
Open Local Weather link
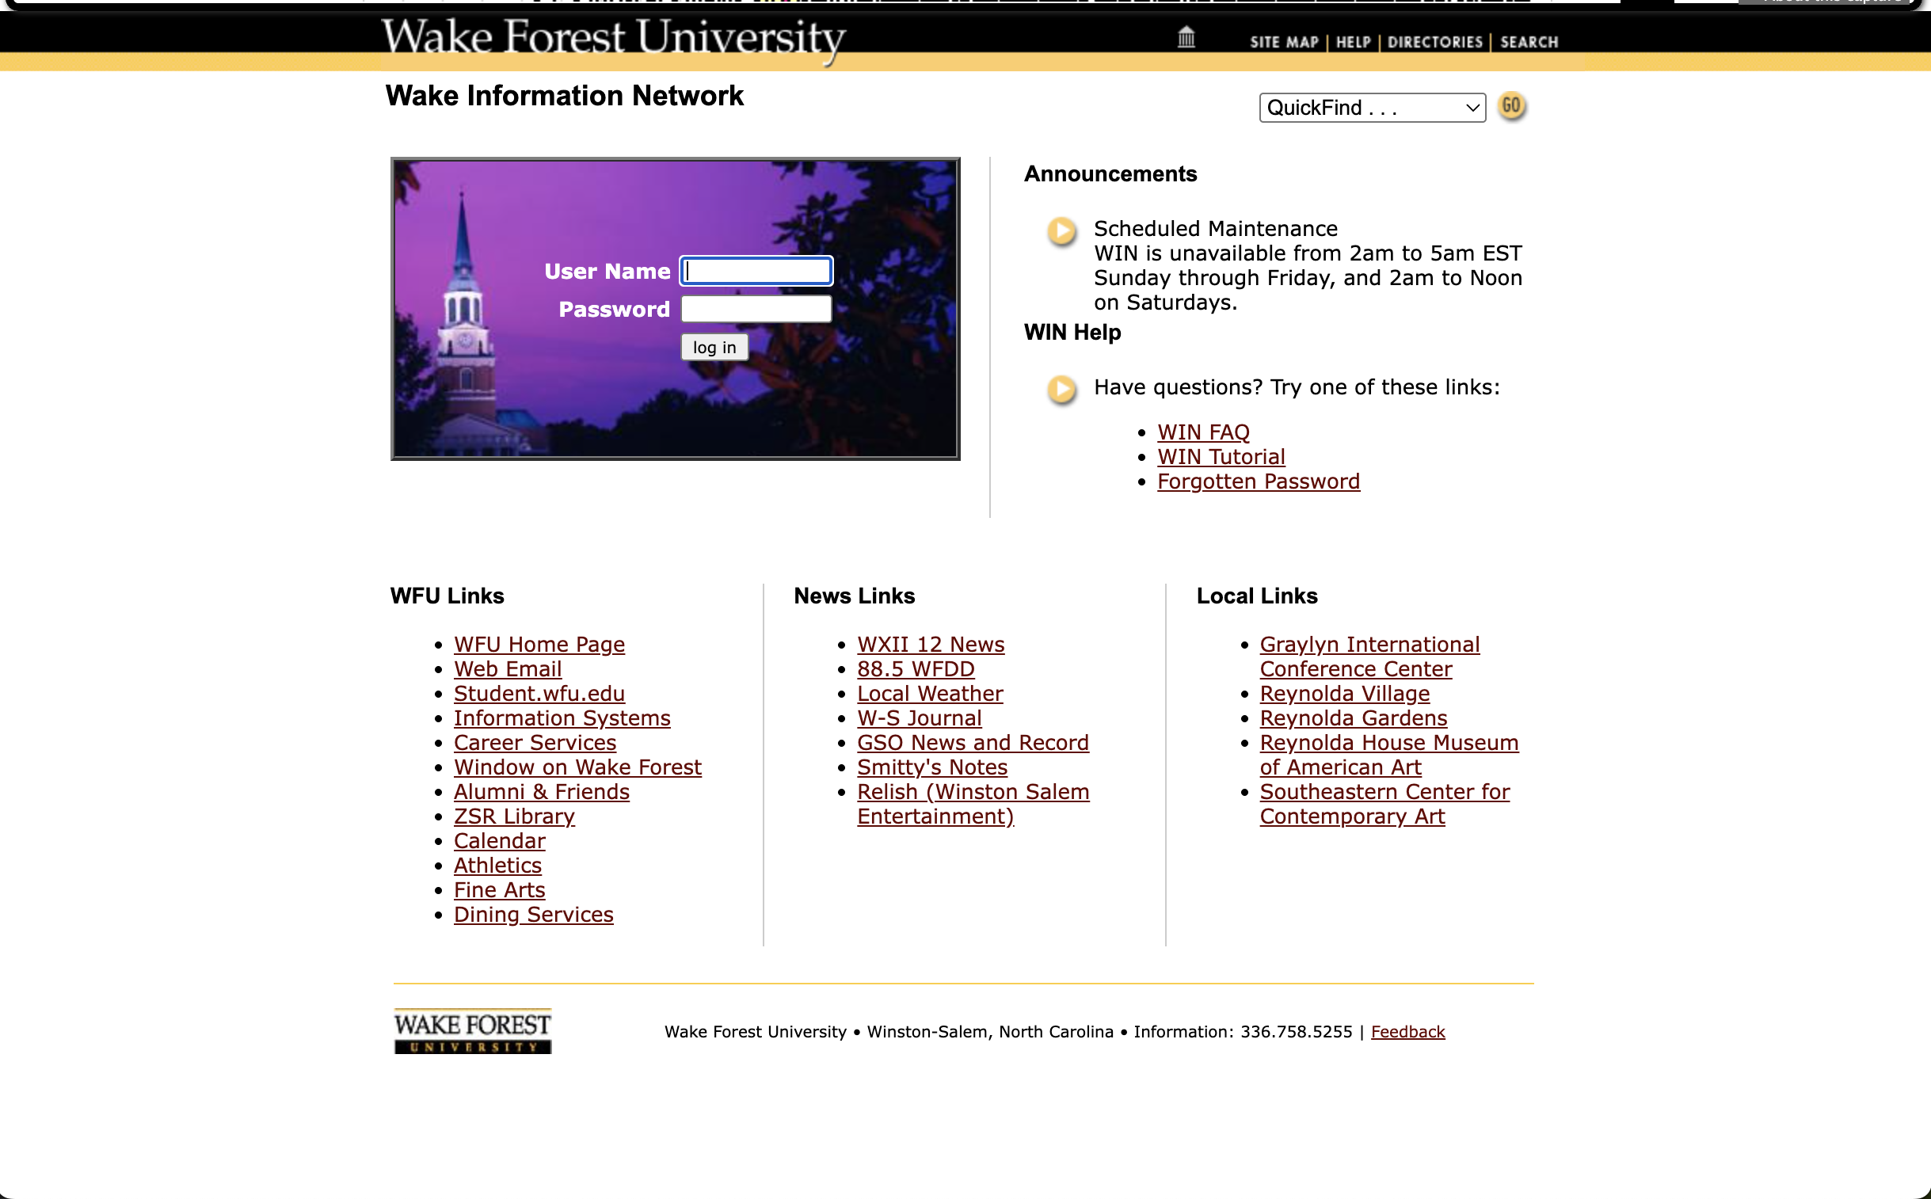929,694
